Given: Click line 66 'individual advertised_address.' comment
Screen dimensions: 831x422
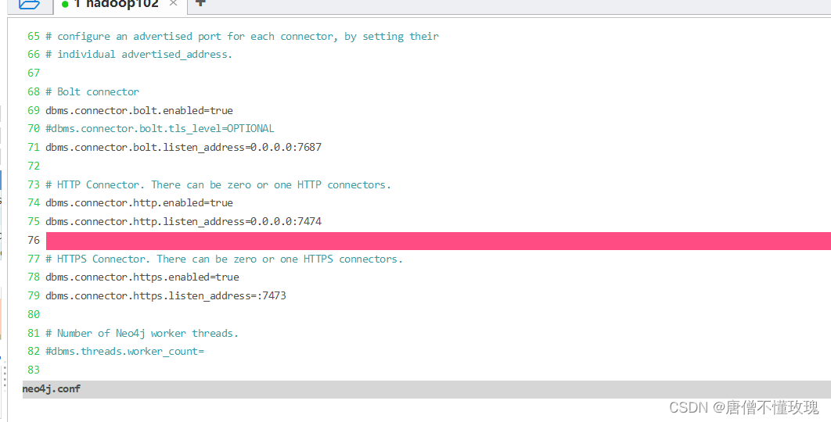Looking at the screenshot, I should point(138,55).
